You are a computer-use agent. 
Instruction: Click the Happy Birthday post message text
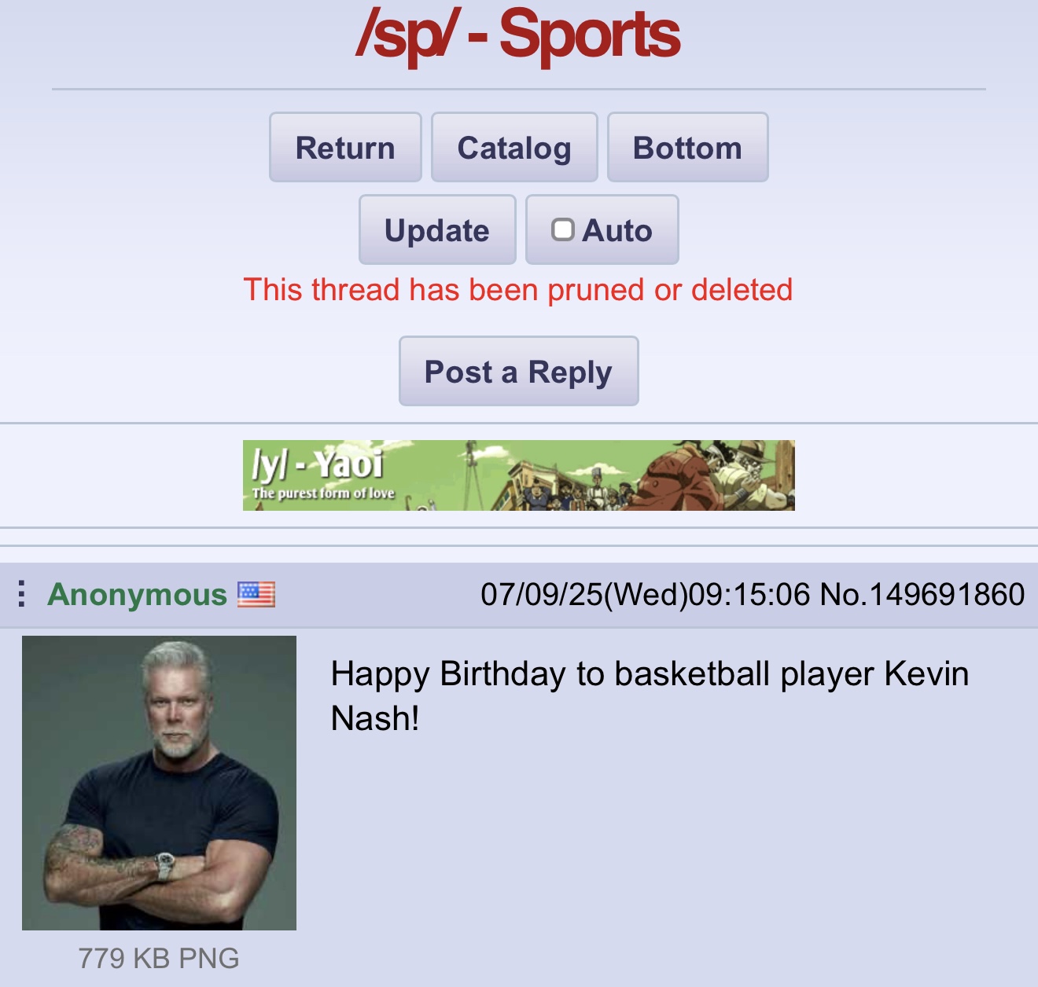point(650,695)
